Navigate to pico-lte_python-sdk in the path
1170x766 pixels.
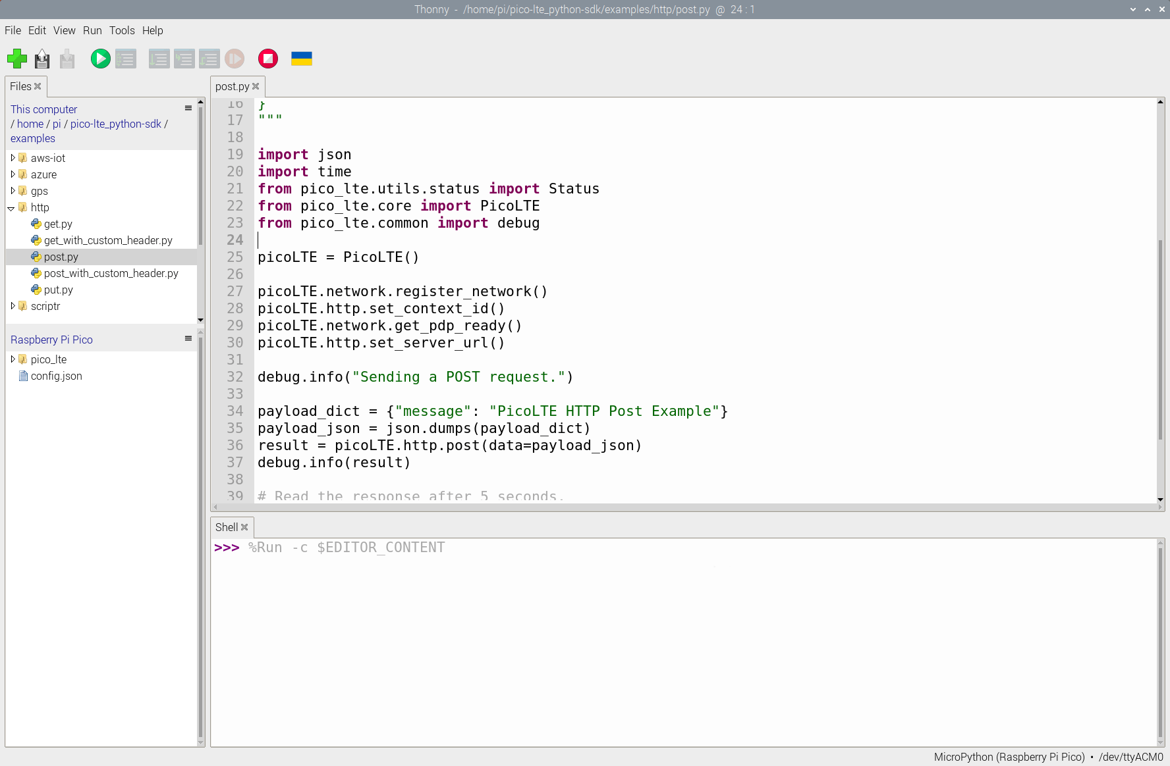coord(116,124)
